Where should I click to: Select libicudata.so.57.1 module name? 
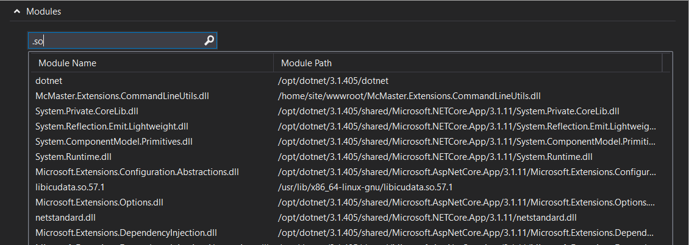(x=70, y=187)
